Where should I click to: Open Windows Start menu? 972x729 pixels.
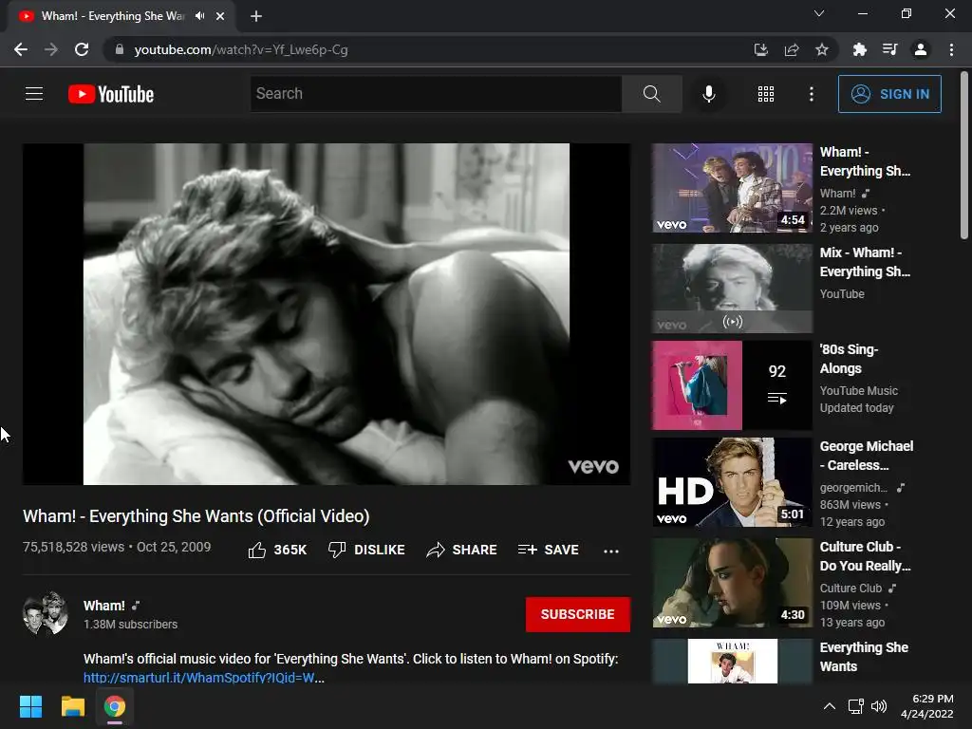[x=30, y=706]
